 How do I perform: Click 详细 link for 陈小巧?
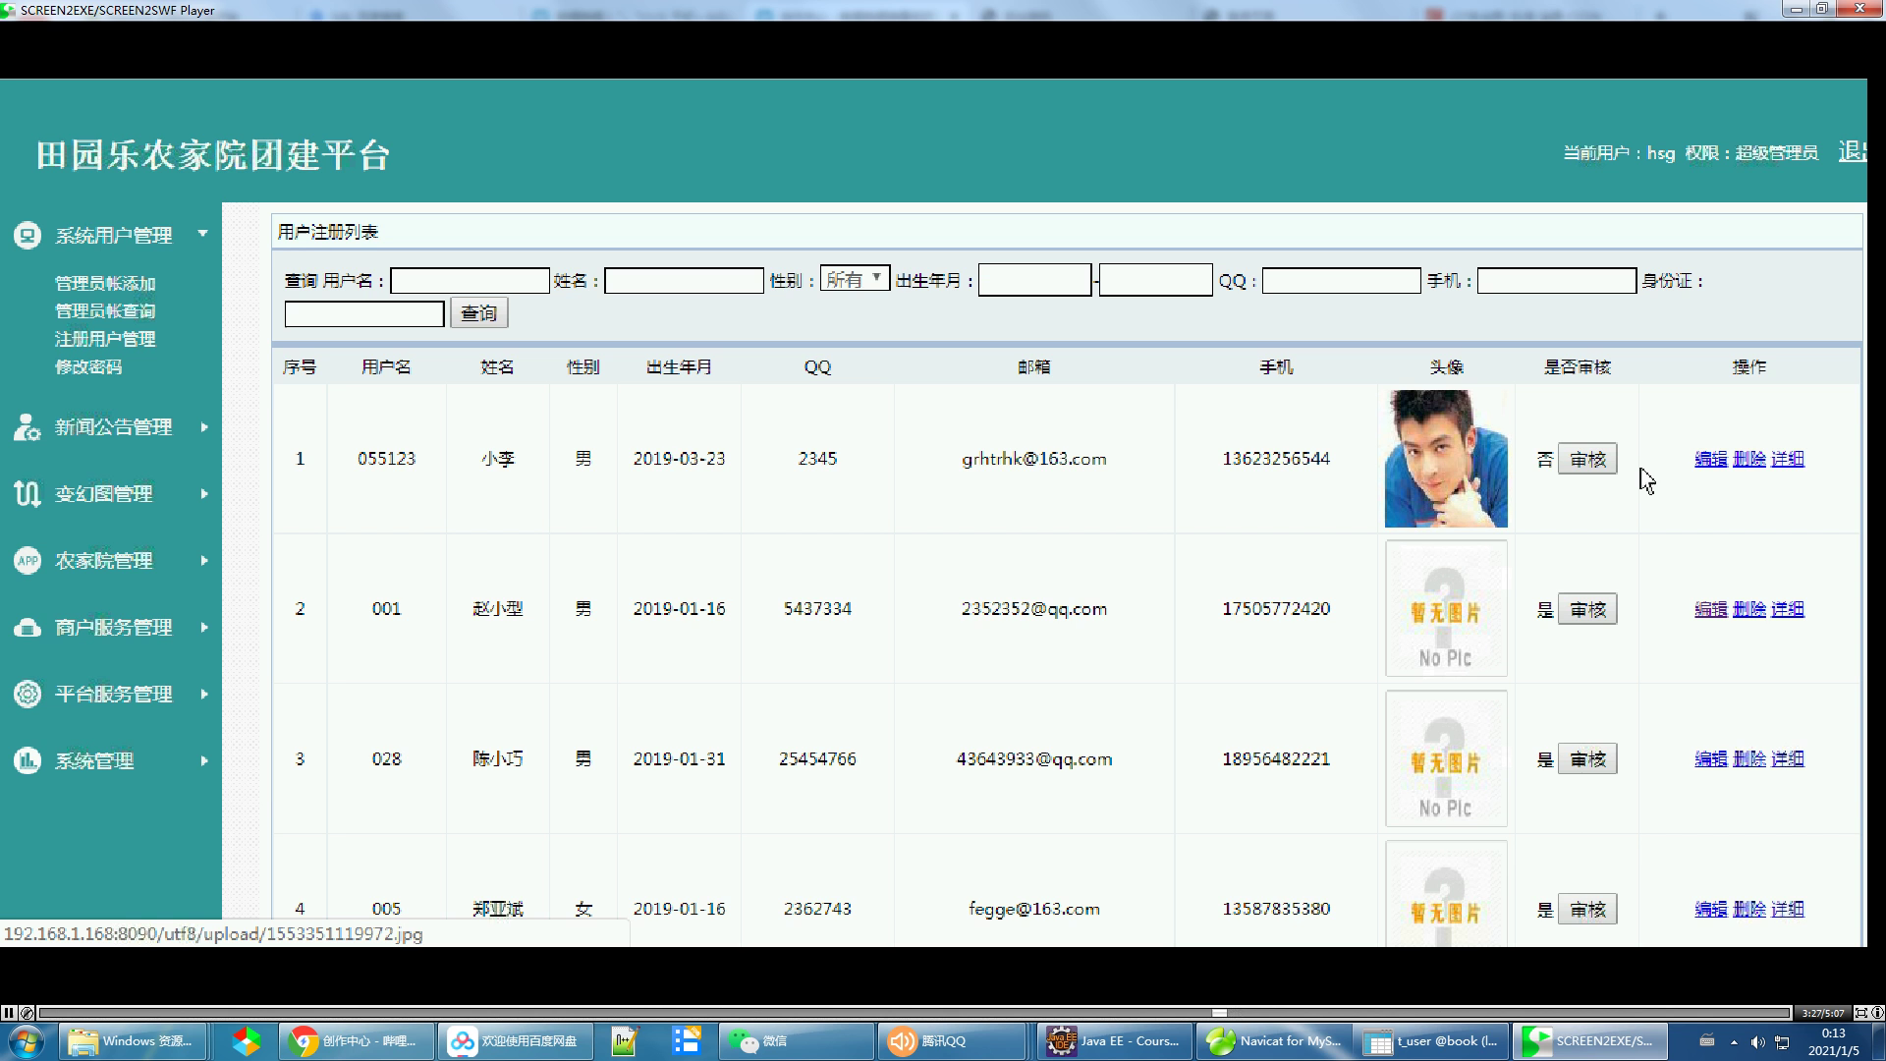click(1788, 759)
